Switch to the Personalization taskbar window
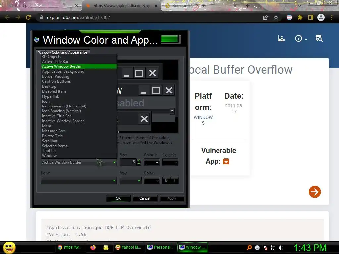 point(161,247)
